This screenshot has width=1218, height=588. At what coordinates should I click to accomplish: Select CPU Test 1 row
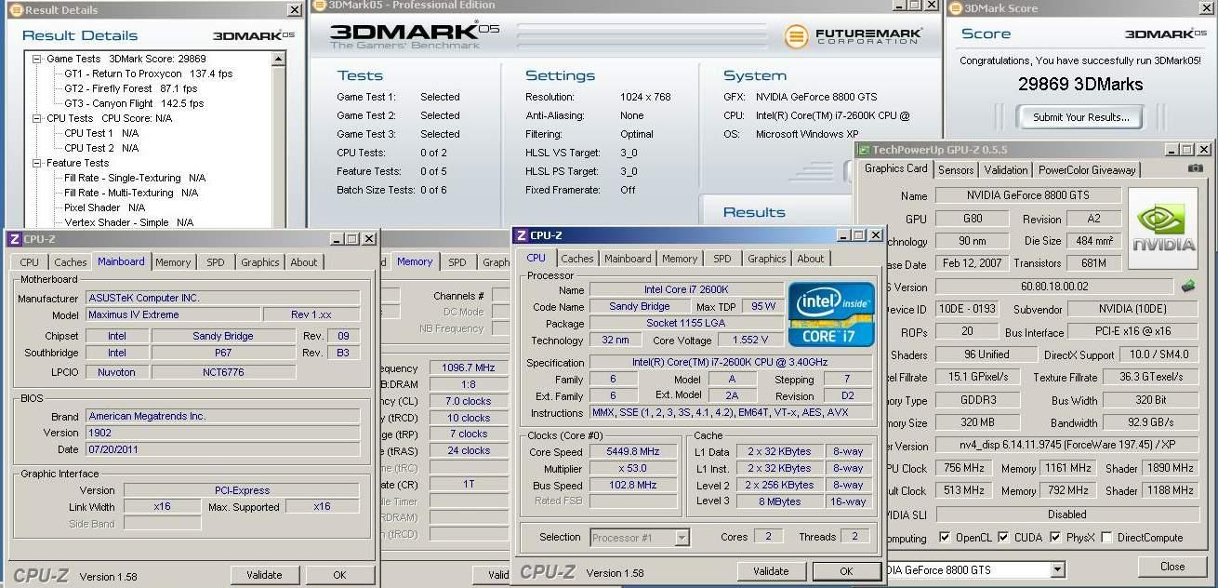[x=100, y=133]
